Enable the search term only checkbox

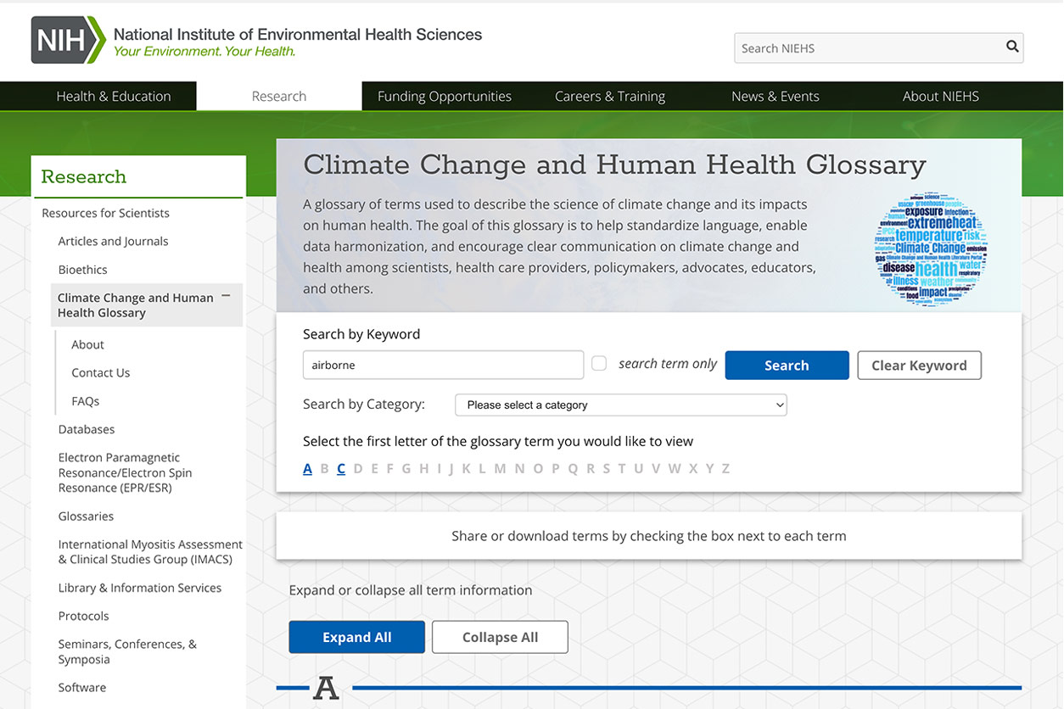pyautogui.click(x=599, y=364)
